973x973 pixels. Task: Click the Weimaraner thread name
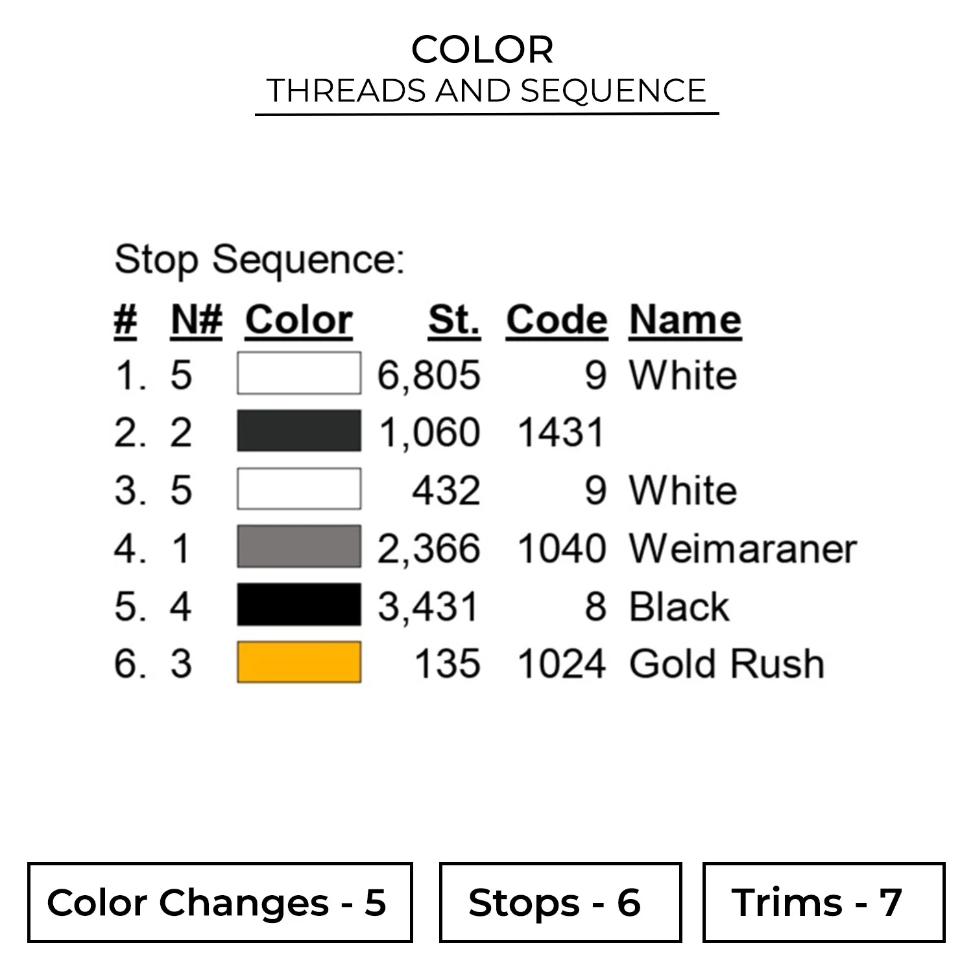(x=743, y=549)
